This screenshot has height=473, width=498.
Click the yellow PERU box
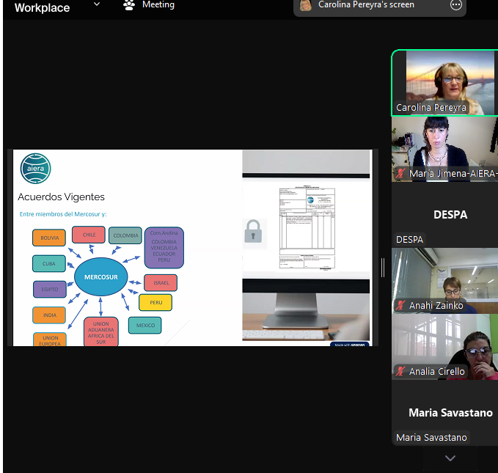pyautogui.click(x=155, y=302)
